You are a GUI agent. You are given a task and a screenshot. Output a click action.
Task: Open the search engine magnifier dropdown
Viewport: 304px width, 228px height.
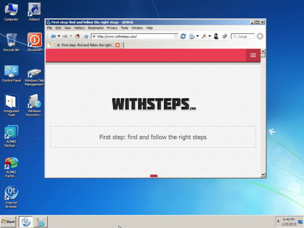coord(235,36)
